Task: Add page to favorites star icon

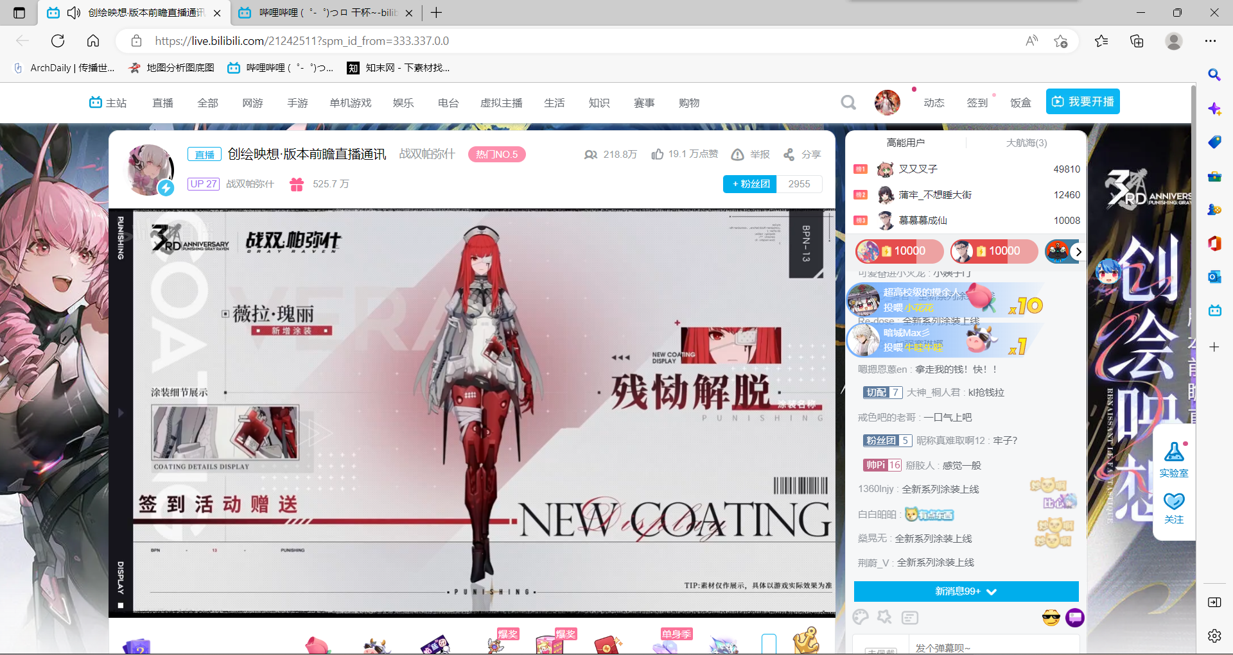Action: click(1061, 41)
